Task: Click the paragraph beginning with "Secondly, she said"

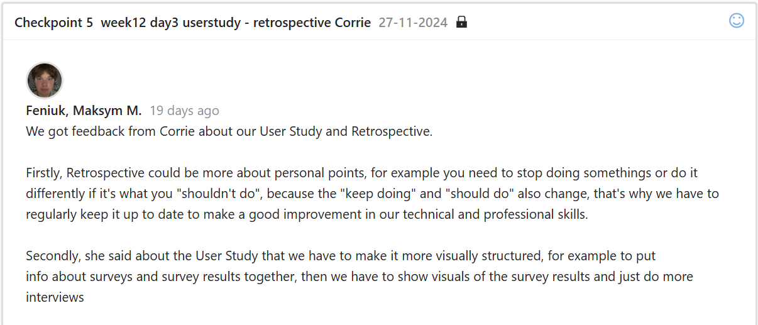Action: coord(358,277)
